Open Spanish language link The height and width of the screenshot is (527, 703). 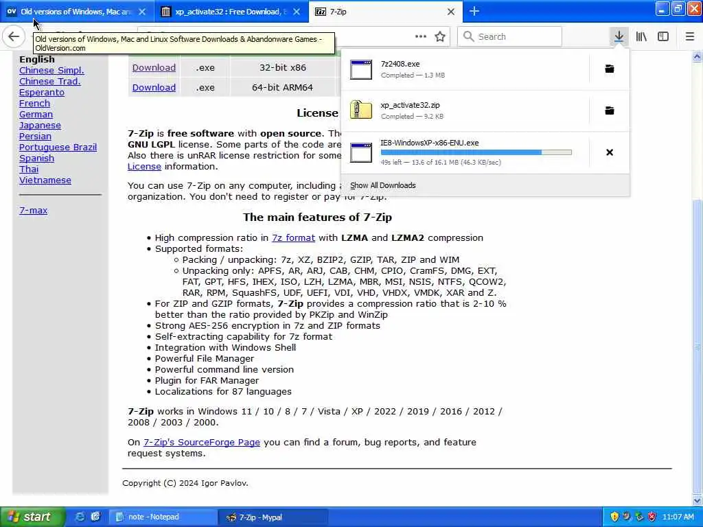(x=37, y=159)
